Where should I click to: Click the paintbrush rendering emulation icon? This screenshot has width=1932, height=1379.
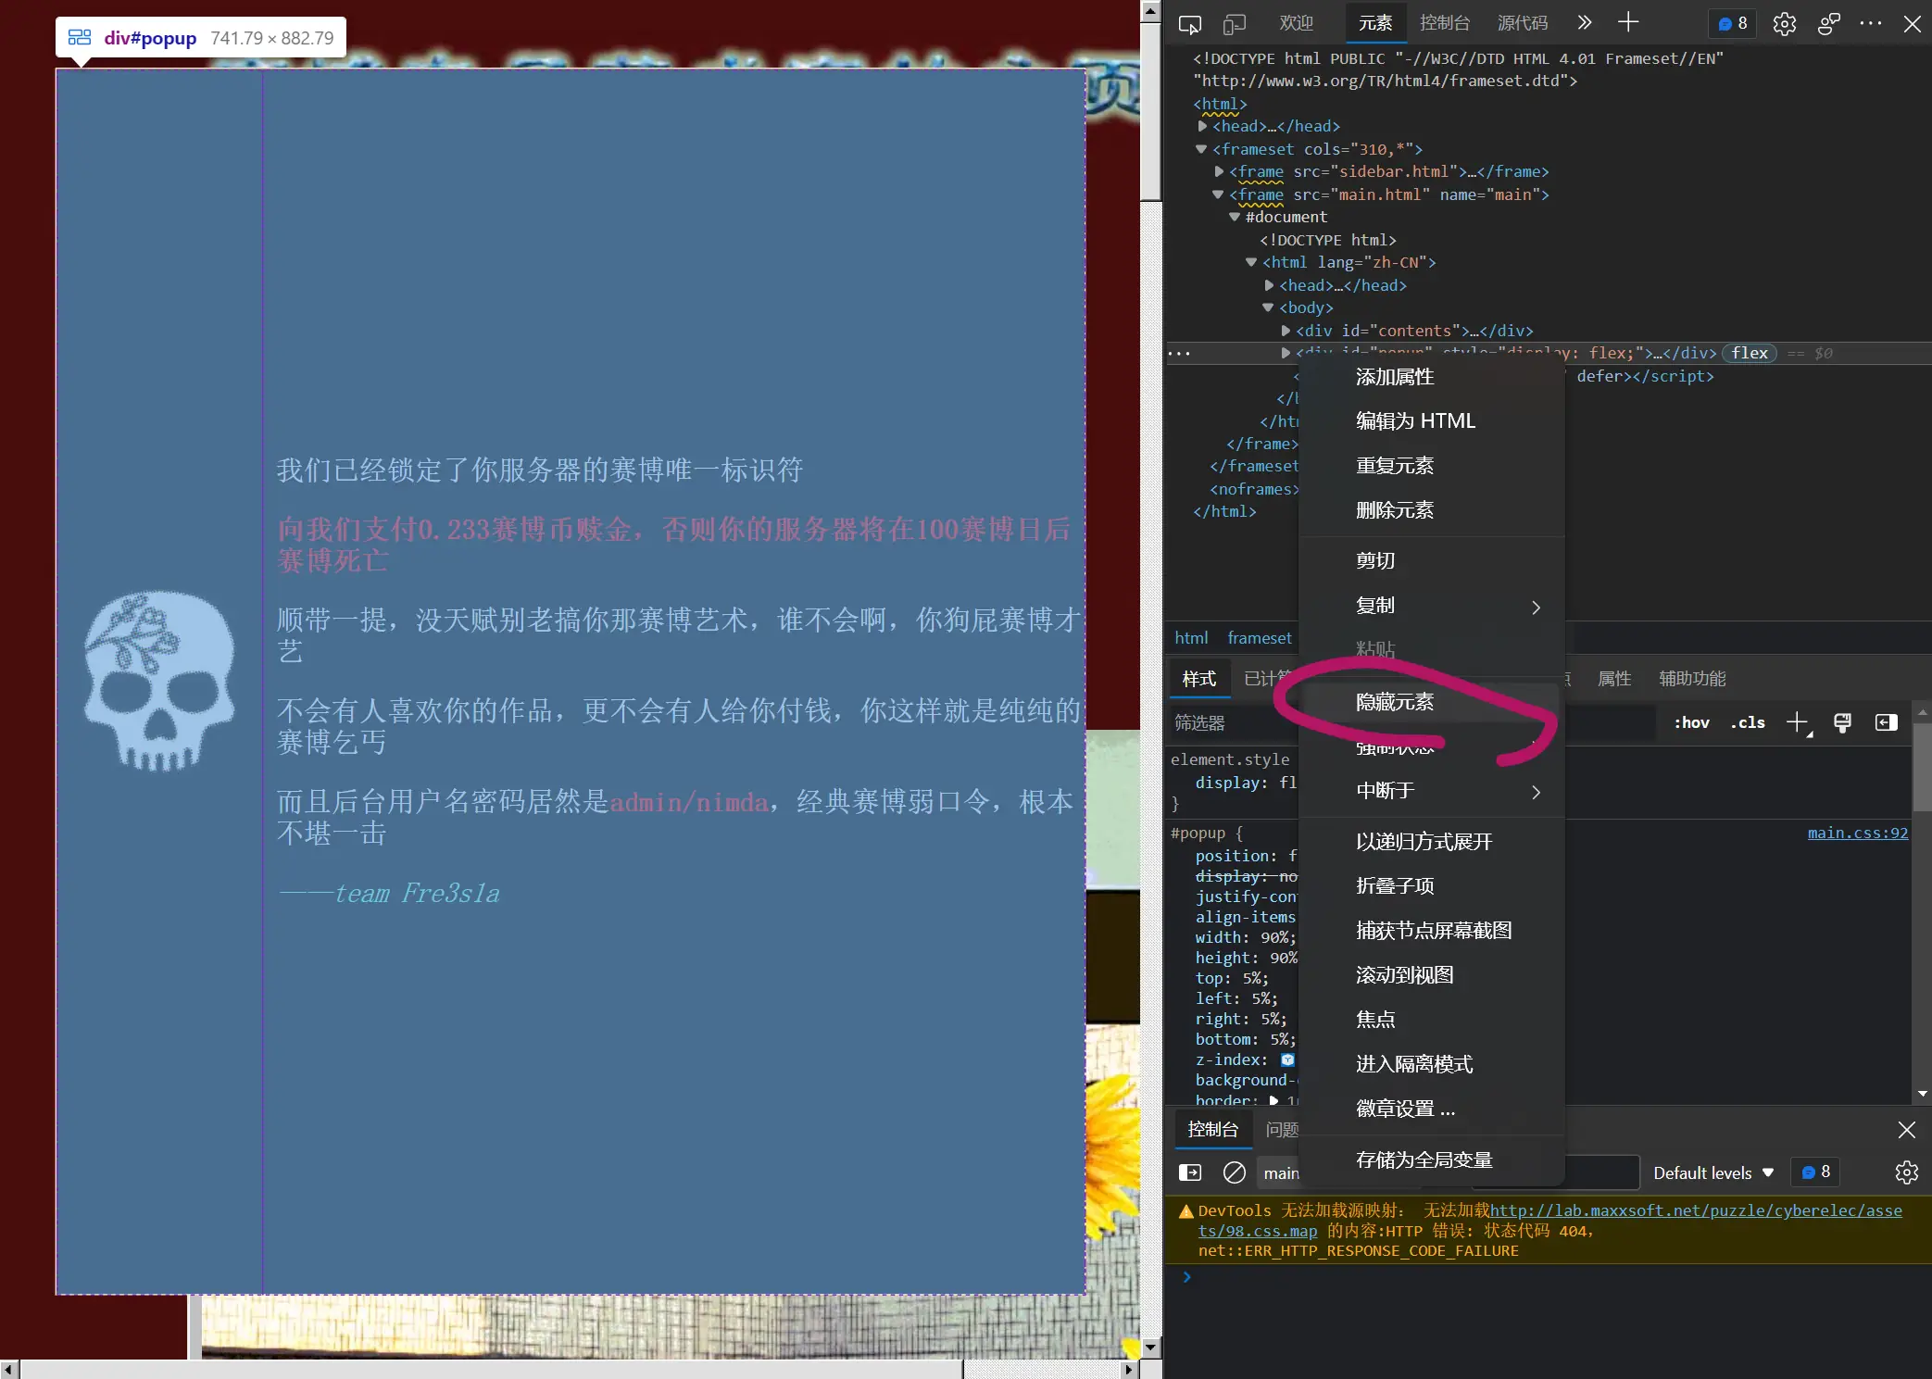coord(1842,722)
